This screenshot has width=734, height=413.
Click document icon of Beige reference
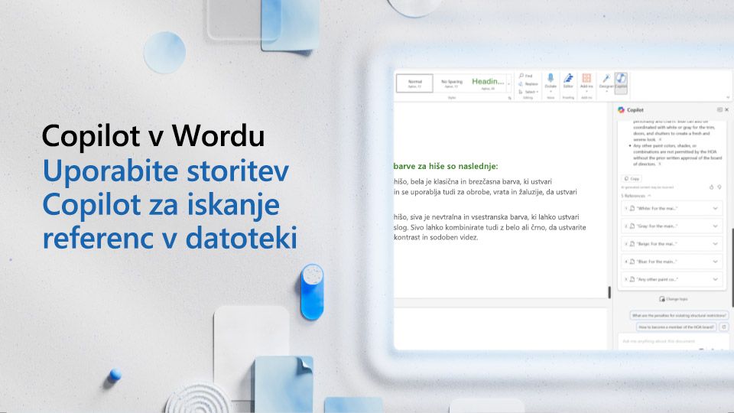pos(632,244)
